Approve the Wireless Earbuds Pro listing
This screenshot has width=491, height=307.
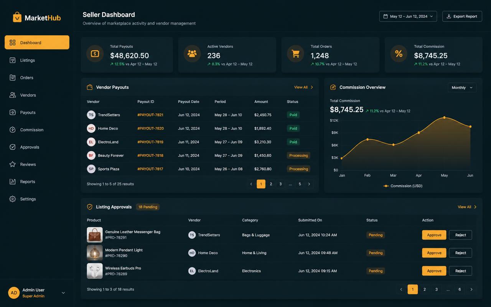point(434,271)
